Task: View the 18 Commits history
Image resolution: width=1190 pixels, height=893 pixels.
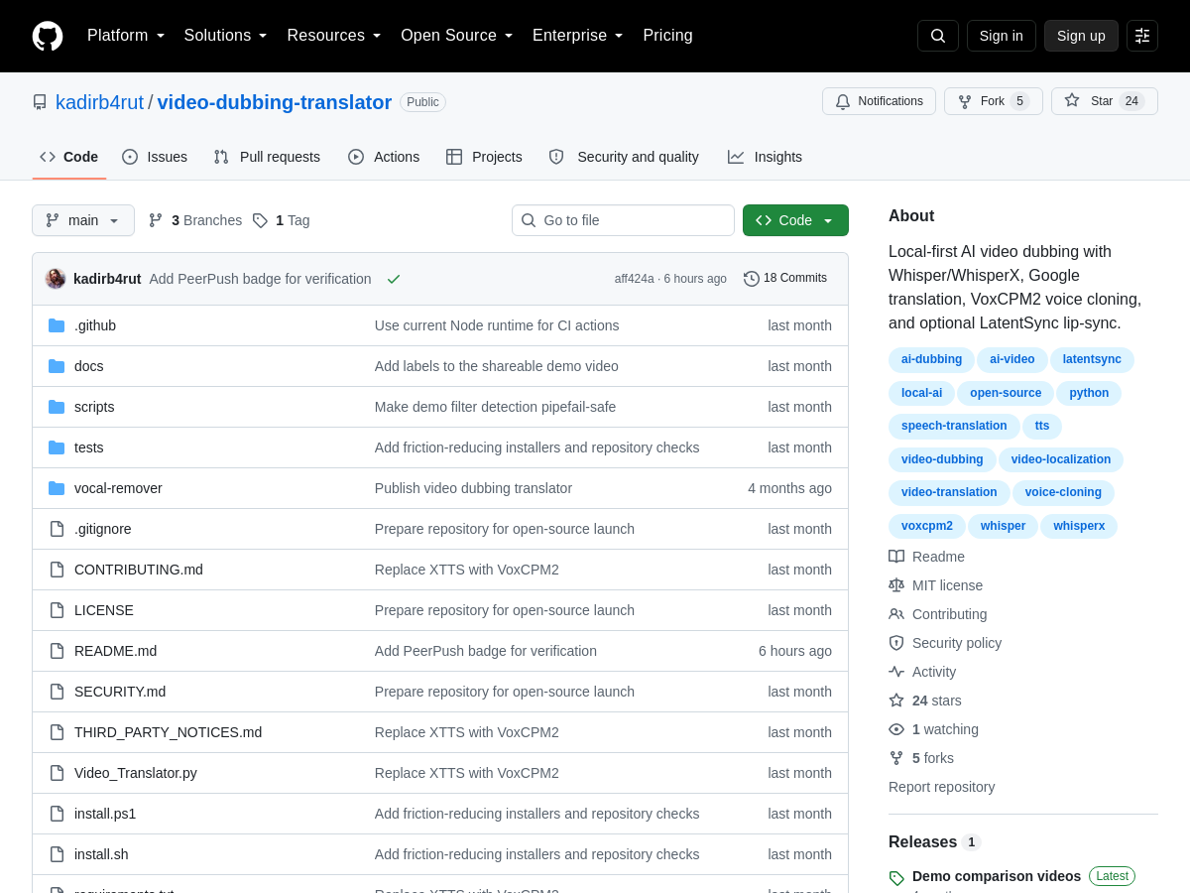Action: click(785, 279)
